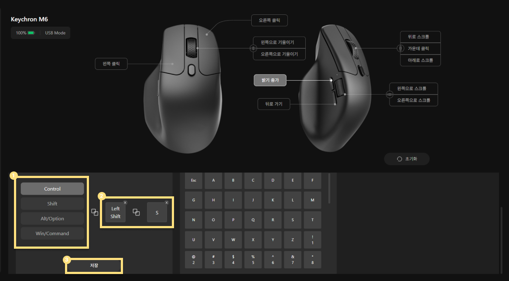Choose the 오른쪽 클릭 button label
The height and width of the screenshot is (281, 509).
pyautogui.click(x=270, y=20)
